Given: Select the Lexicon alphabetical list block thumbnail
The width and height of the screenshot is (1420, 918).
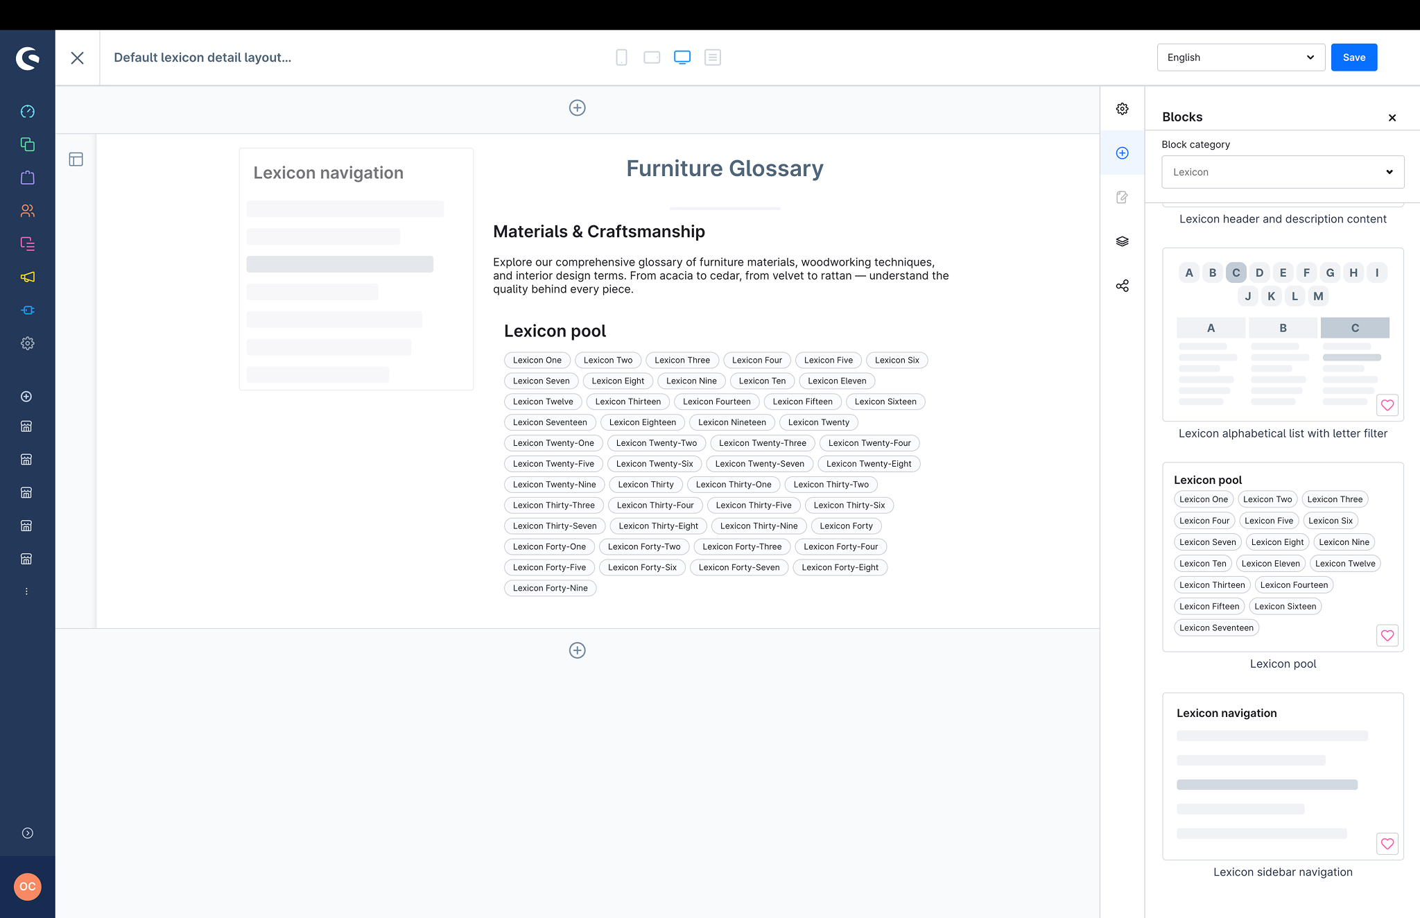Looking at the screenshot, I should click(1283, 334).
